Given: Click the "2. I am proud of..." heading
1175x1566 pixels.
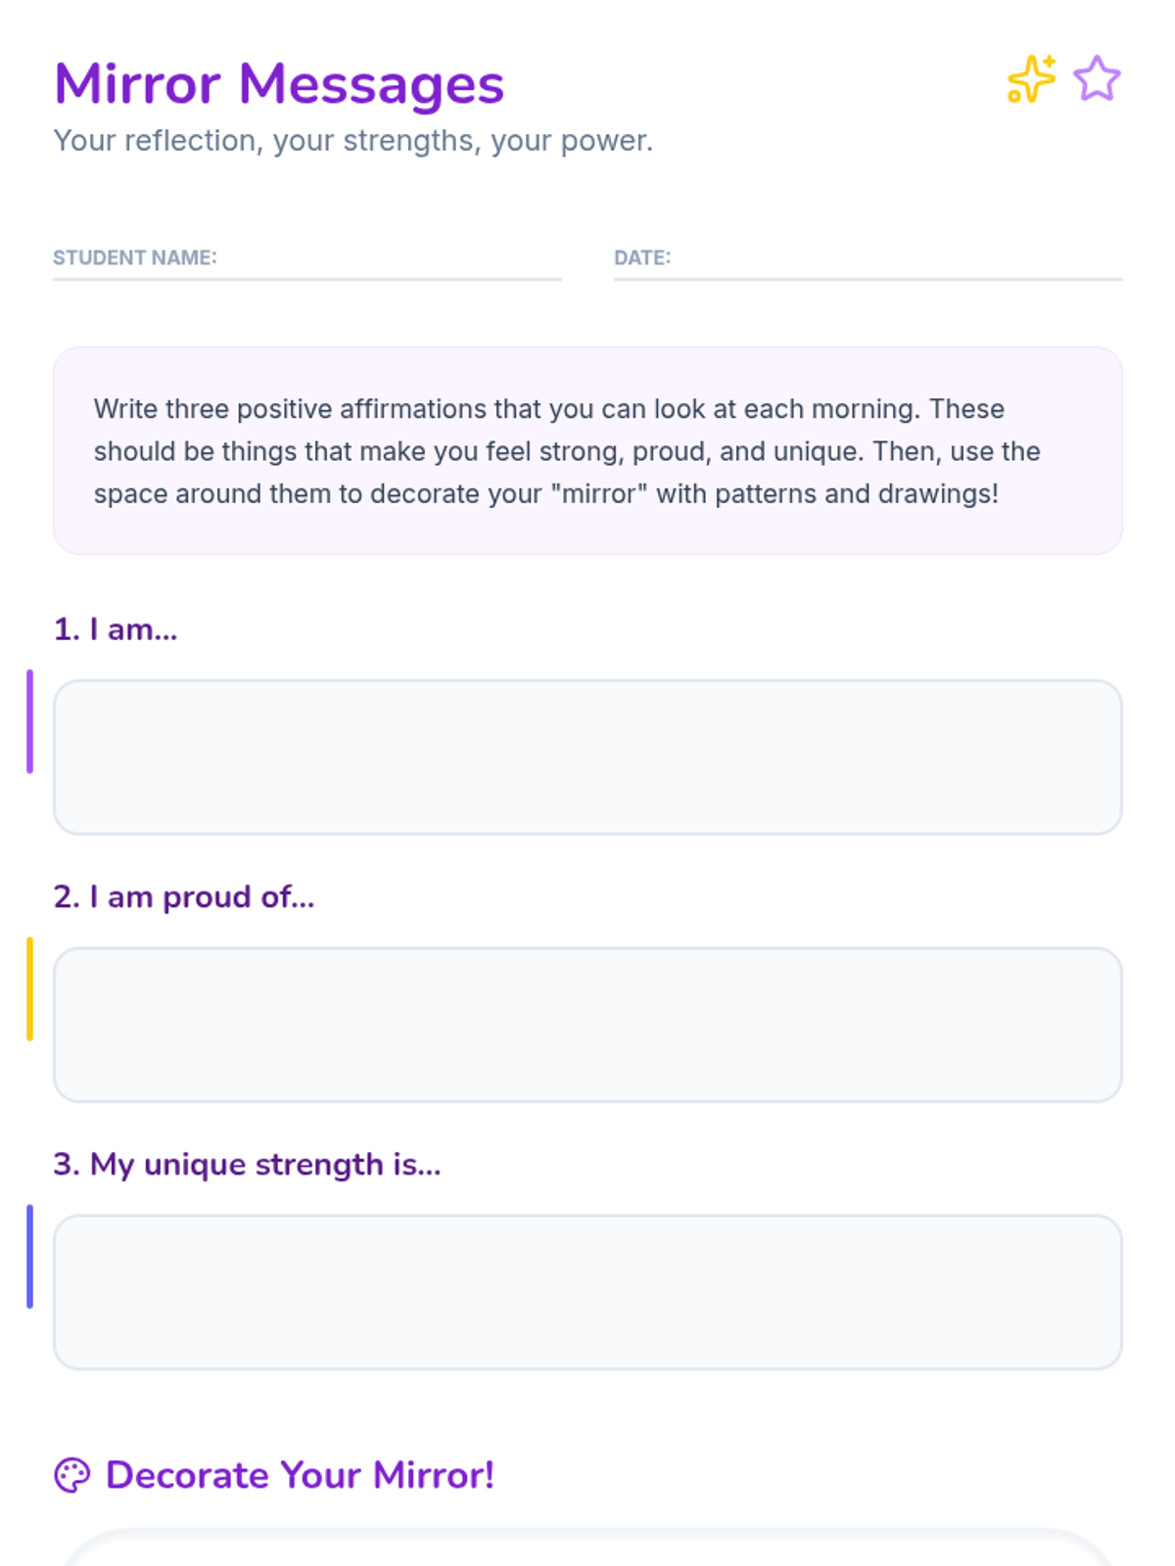Looking at the screenshot, I should pyautogui.click(x=184, y=897).
